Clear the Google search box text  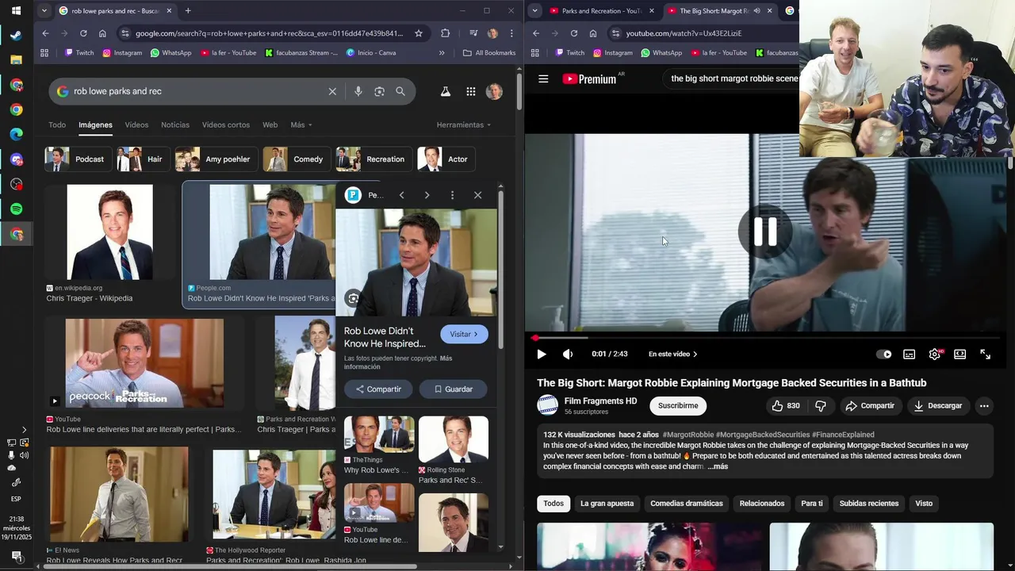[332, 91]
